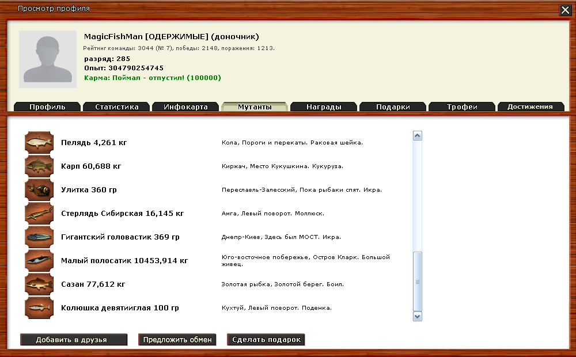576x357 pixels.
Task: Click the Сделать подарок button
Action: click(x=266, y=340)
